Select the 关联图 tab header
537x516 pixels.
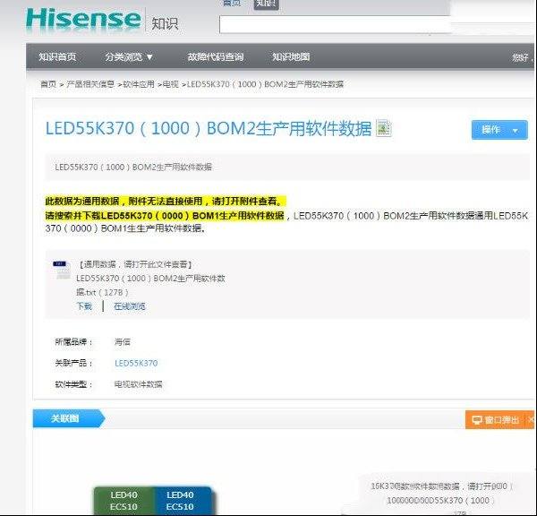point(69,418)
